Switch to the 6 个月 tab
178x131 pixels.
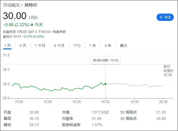[x=59, y=46]
